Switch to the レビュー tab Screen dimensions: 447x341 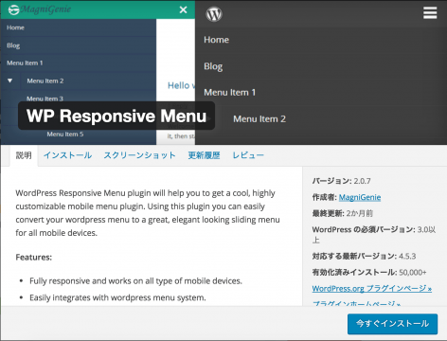click(x=248, y=155)
